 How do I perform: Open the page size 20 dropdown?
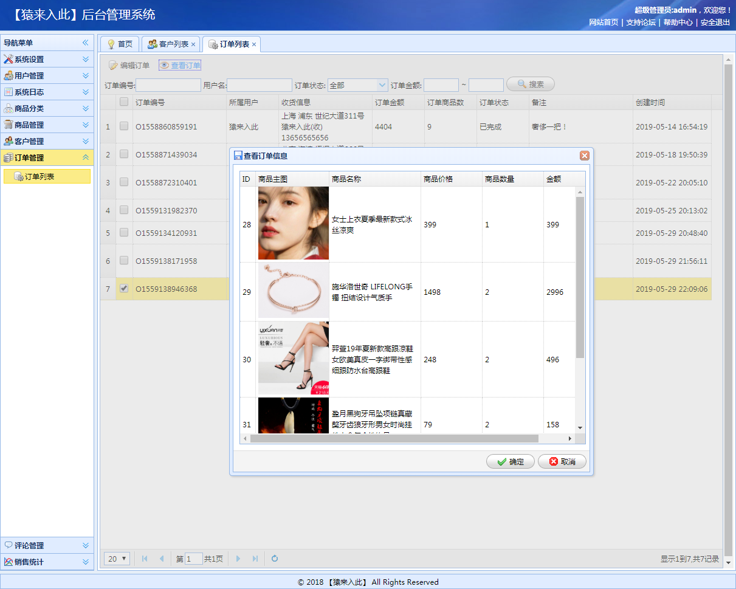click(117, 559)
